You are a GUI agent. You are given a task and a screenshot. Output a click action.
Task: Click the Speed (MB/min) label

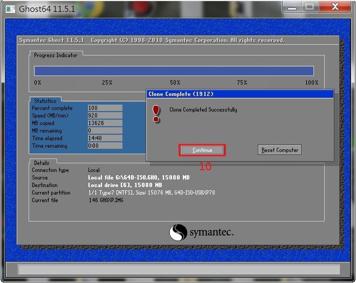[x=50, y=115]
